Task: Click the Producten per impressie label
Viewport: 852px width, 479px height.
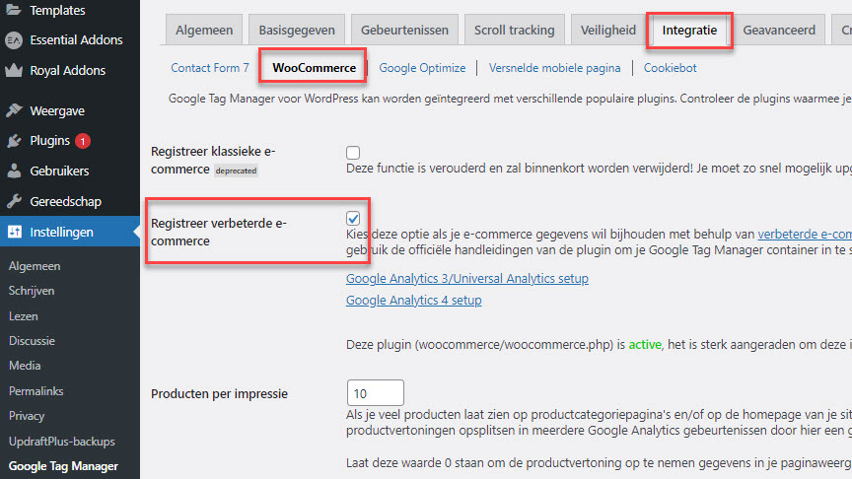Action: pyautogui.click(x=219, y=393)
